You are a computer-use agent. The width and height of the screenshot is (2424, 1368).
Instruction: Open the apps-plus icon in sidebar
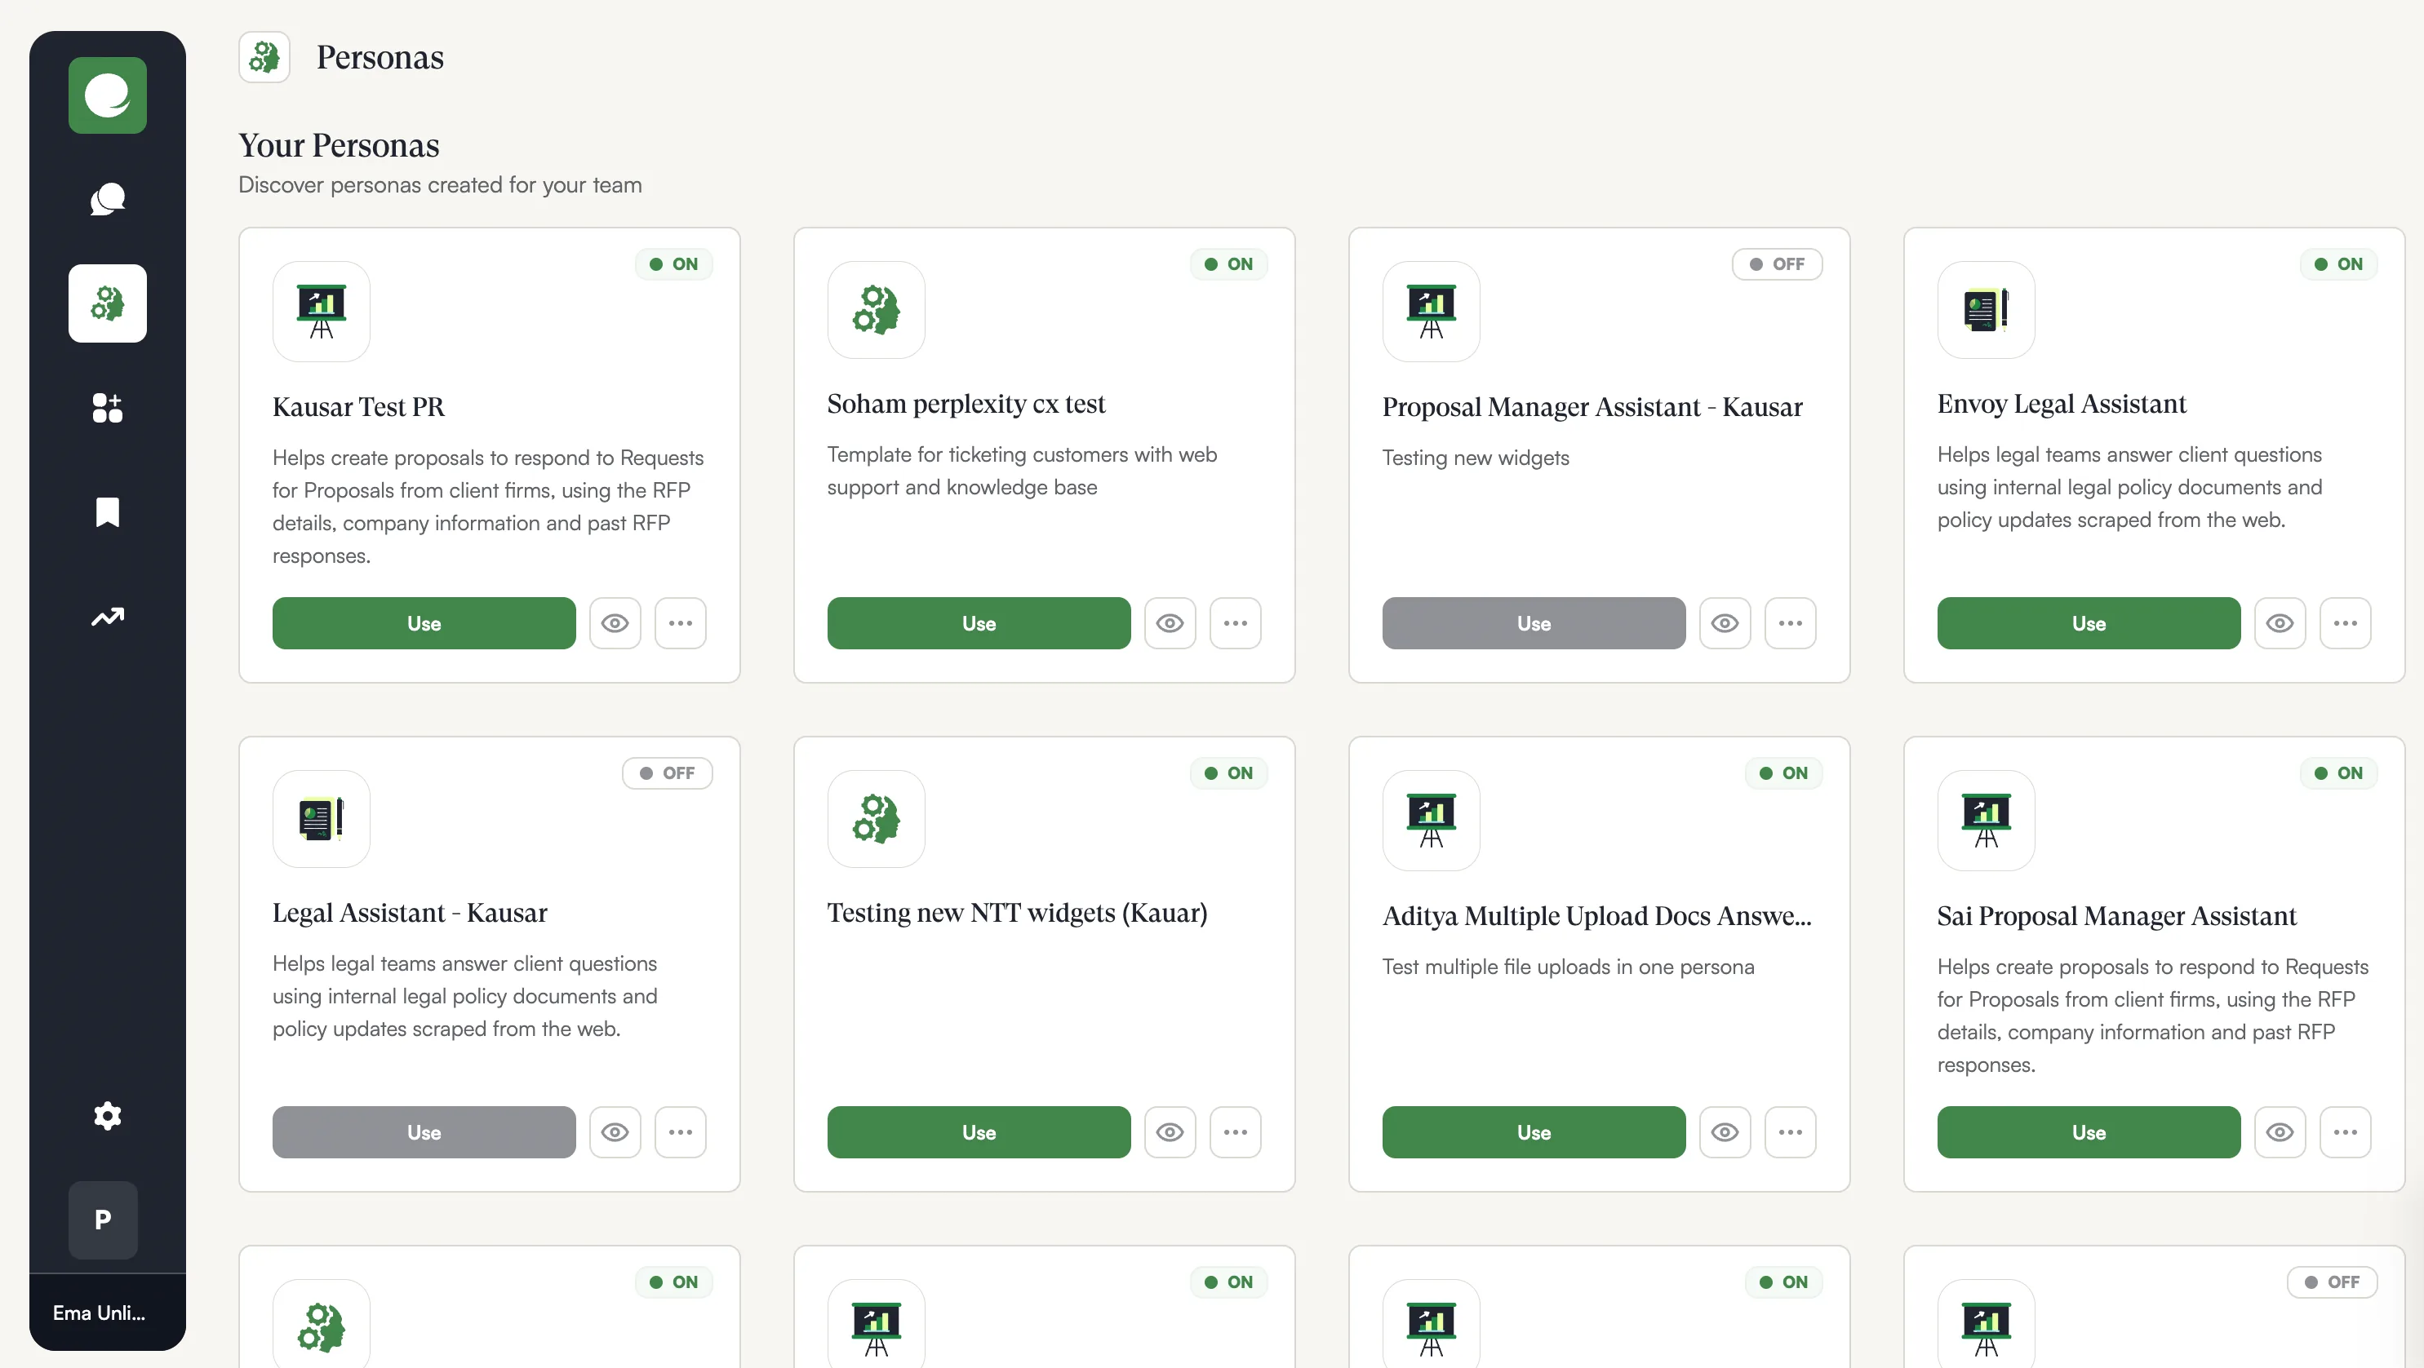107,408
